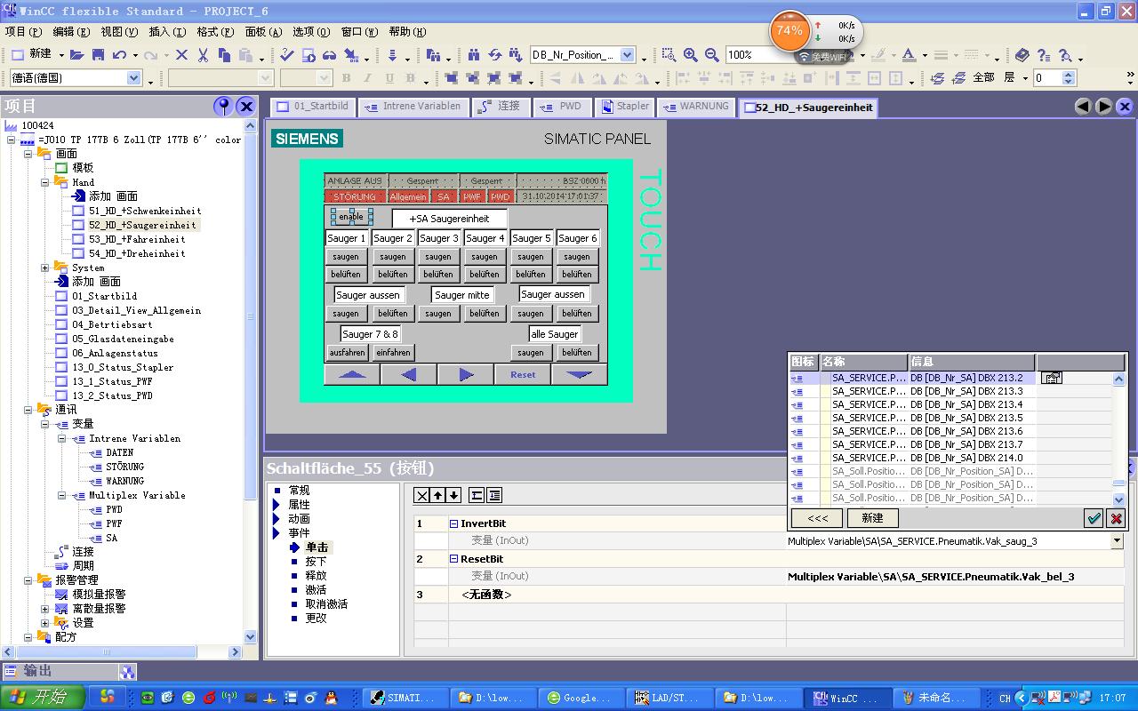Click the Open project folder icon
The width and height of the screenshot is (1138, 711).
[77, 55]
